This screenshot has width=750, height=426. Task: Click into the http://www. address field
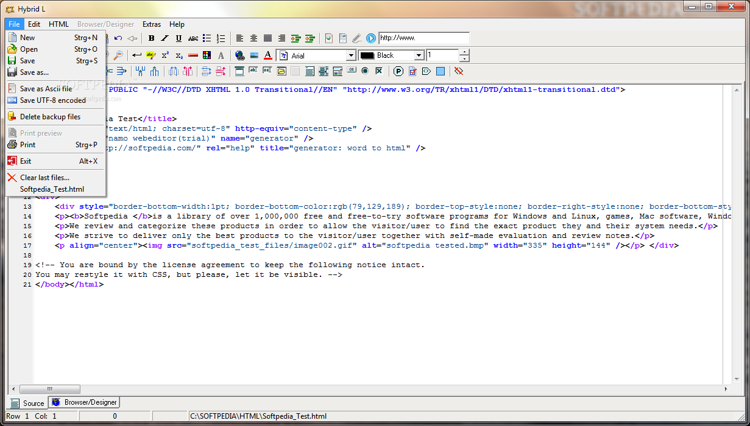424,38
